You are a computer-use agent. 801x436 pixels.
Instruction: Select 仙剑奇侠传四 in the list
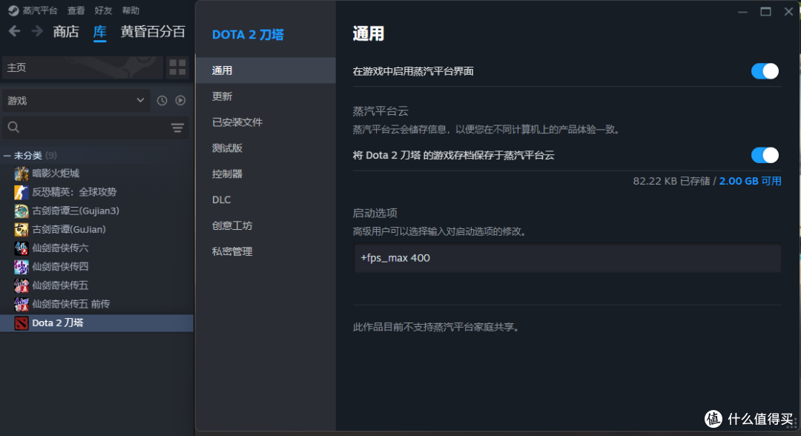[x=60, y=267]
